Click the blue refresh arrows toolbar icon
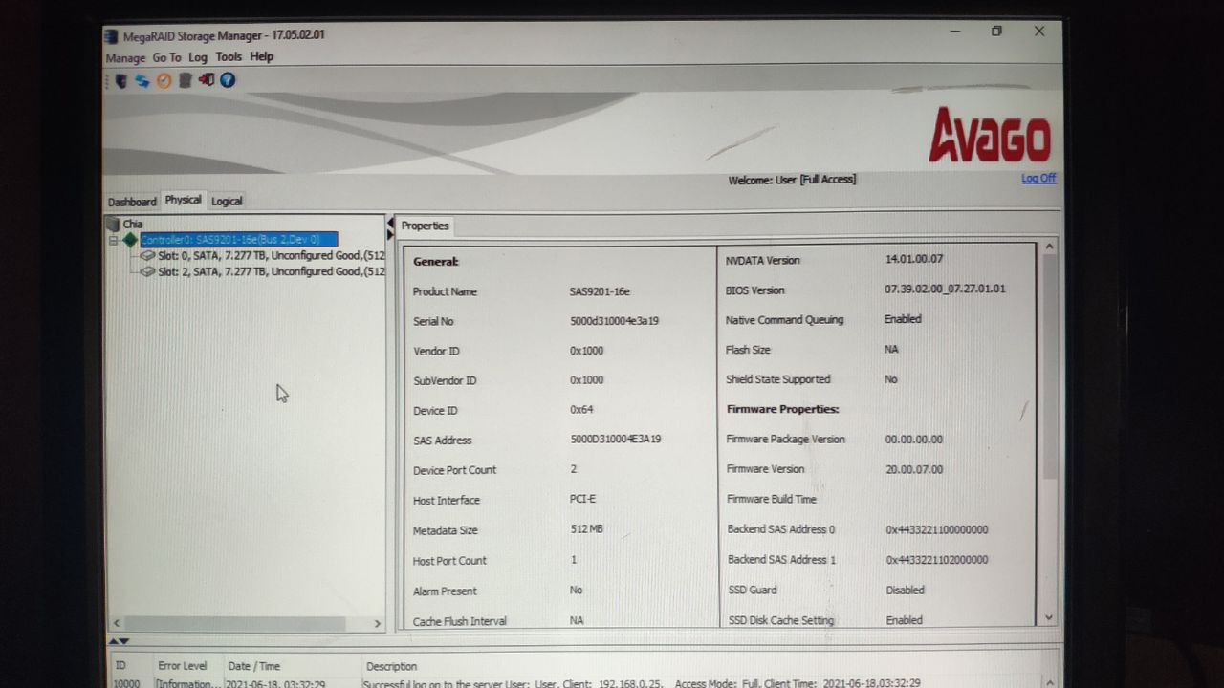The image size is (1224, 688). coord(142,81)
